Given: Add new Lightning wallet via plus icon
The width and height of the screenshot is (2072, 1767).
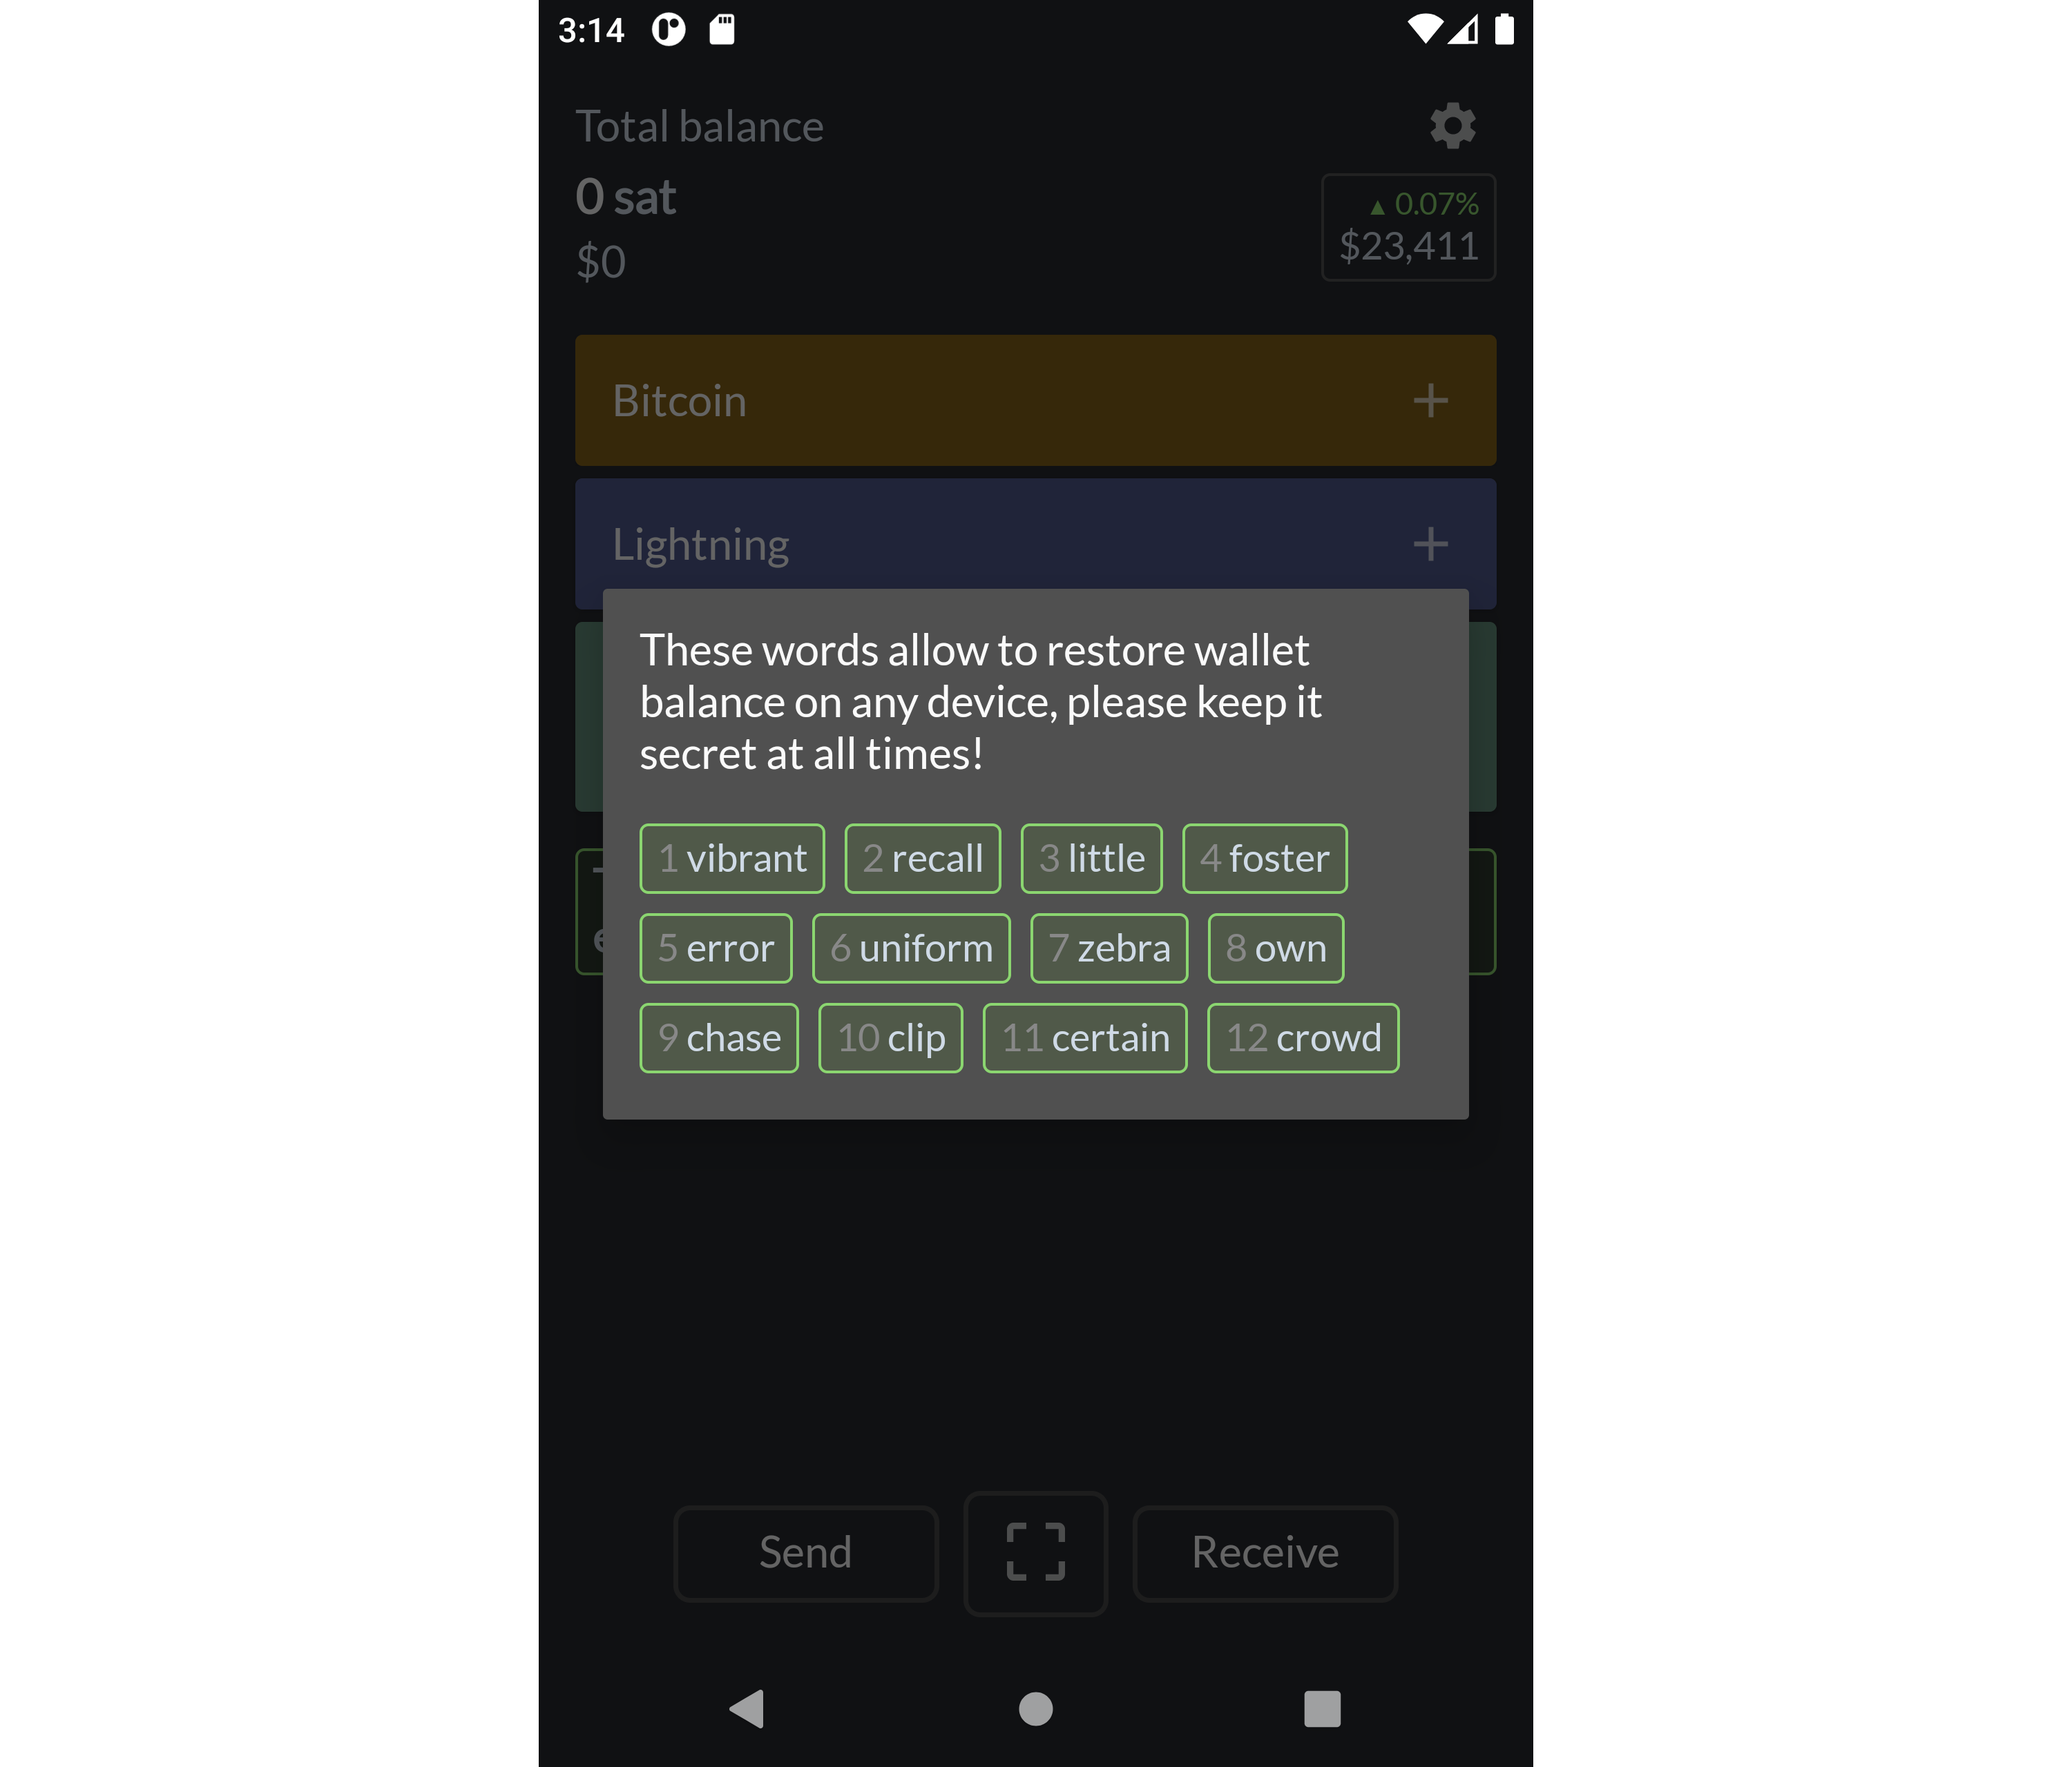Looking at the screenshot, I should point(1432,543).
